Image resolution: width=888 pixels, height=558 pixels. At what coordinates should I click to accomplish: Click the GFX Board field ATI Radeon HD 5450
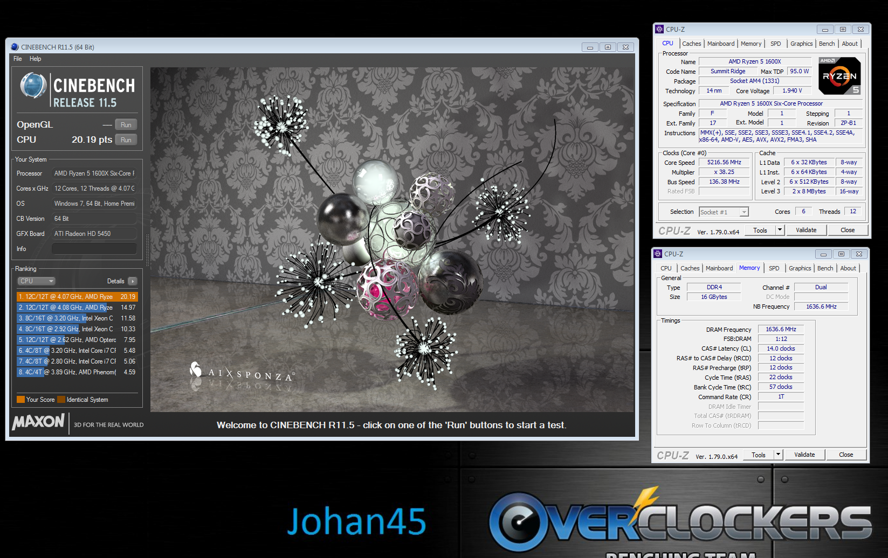94,234
